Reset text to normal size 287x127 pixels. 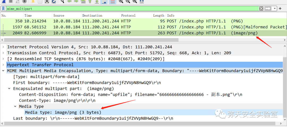click(134, 2)
